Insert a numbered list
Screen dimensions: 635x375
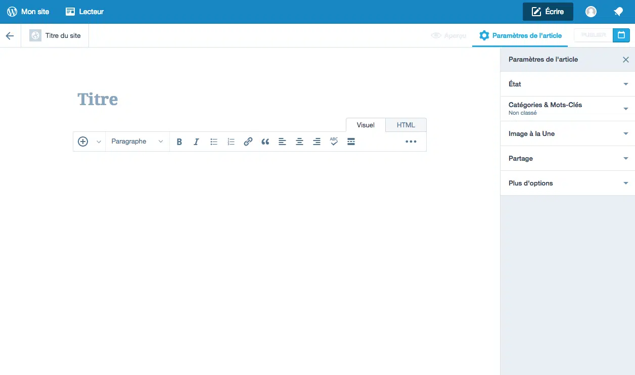(x=231, y=142)
